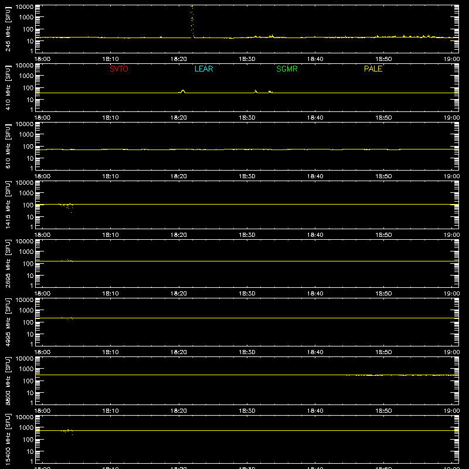The height and width of the screenshot is (469, 469).
Task: Click the 245 MHz [SFU] axis title
Action: point(8,29)
